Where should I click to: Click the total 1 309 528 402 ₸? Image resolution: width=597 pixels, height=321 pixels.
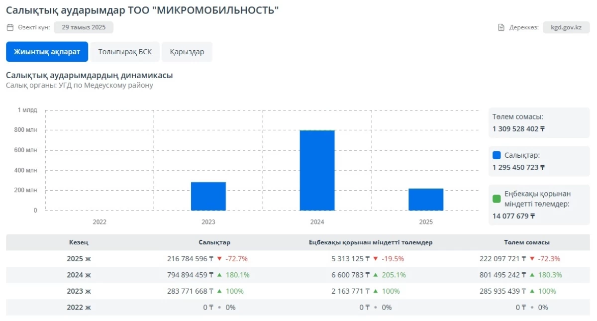click(x=518, y=129)
